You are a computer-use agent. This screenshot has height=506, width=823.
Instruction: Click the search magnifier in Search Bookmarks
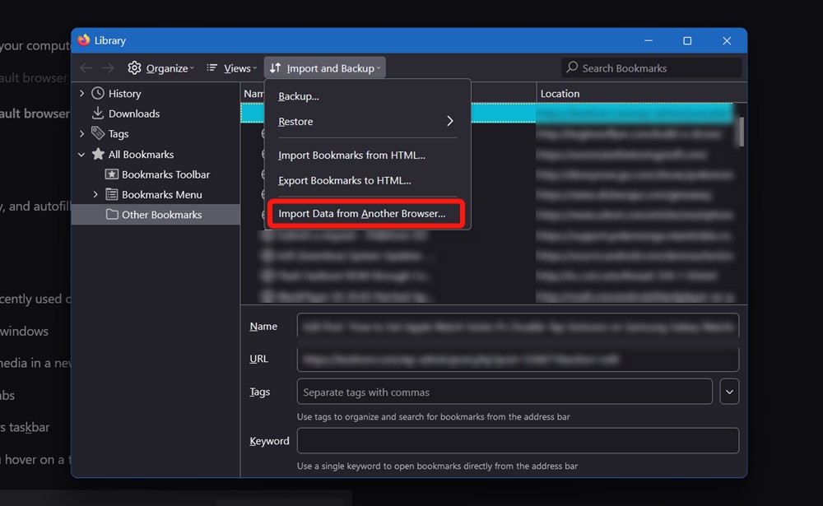(571, 67)
